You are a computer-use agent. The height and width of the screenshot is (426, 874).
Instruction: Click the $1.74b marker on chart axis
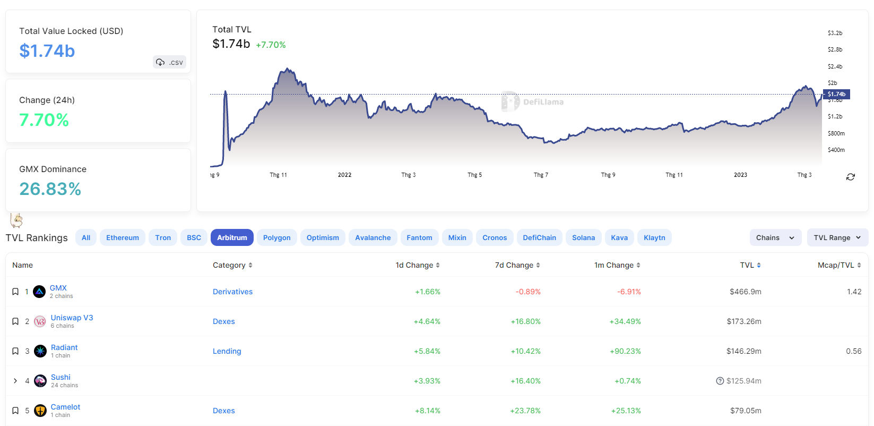836,94
